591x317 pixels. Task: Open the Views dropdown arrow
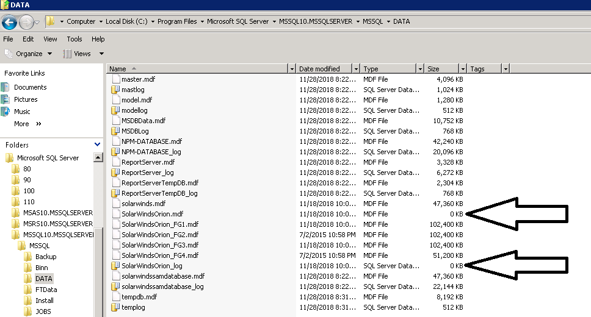(101, 54)
